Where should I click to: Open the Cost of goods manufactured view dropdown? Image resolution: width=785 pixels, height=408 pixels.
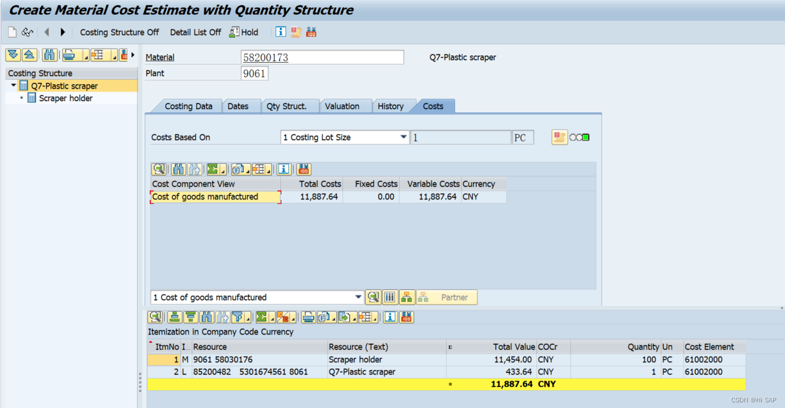coord(358,297)
